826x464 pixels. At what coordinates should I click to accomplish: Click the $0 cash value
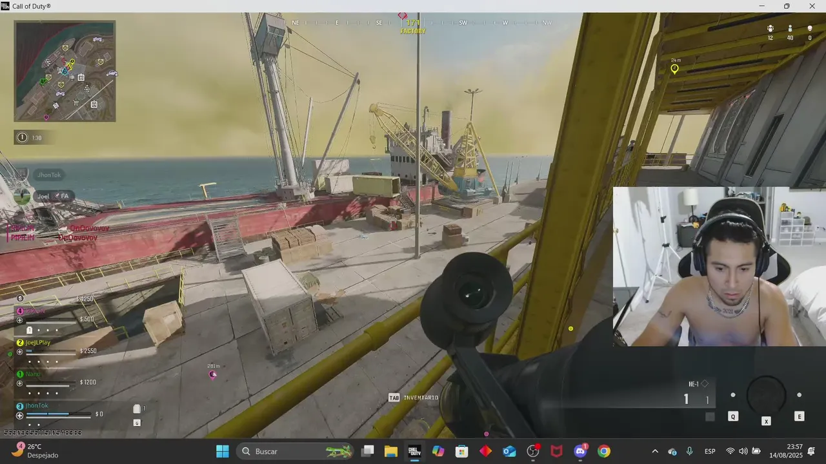point(99,414)
